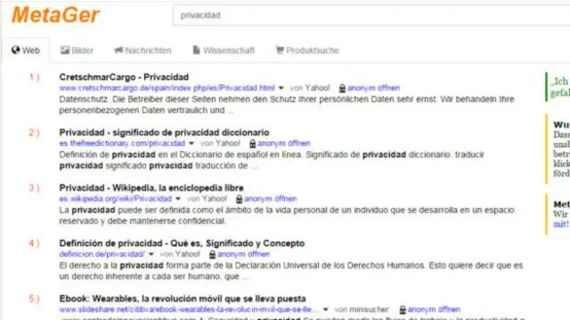570x320 pixels.
Task: Click the search field containing privacidad
Action: click(x=371, y=15)
